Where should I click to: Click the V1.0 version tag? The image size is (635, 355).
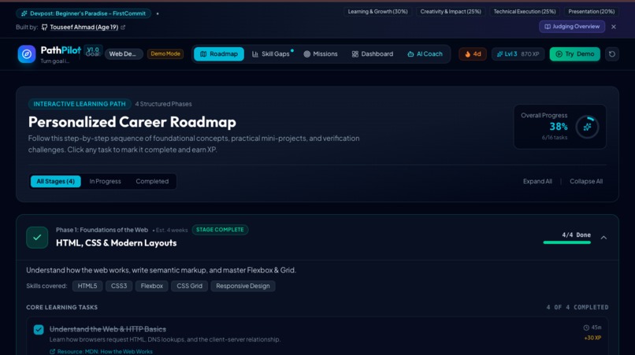pos(93,50)
